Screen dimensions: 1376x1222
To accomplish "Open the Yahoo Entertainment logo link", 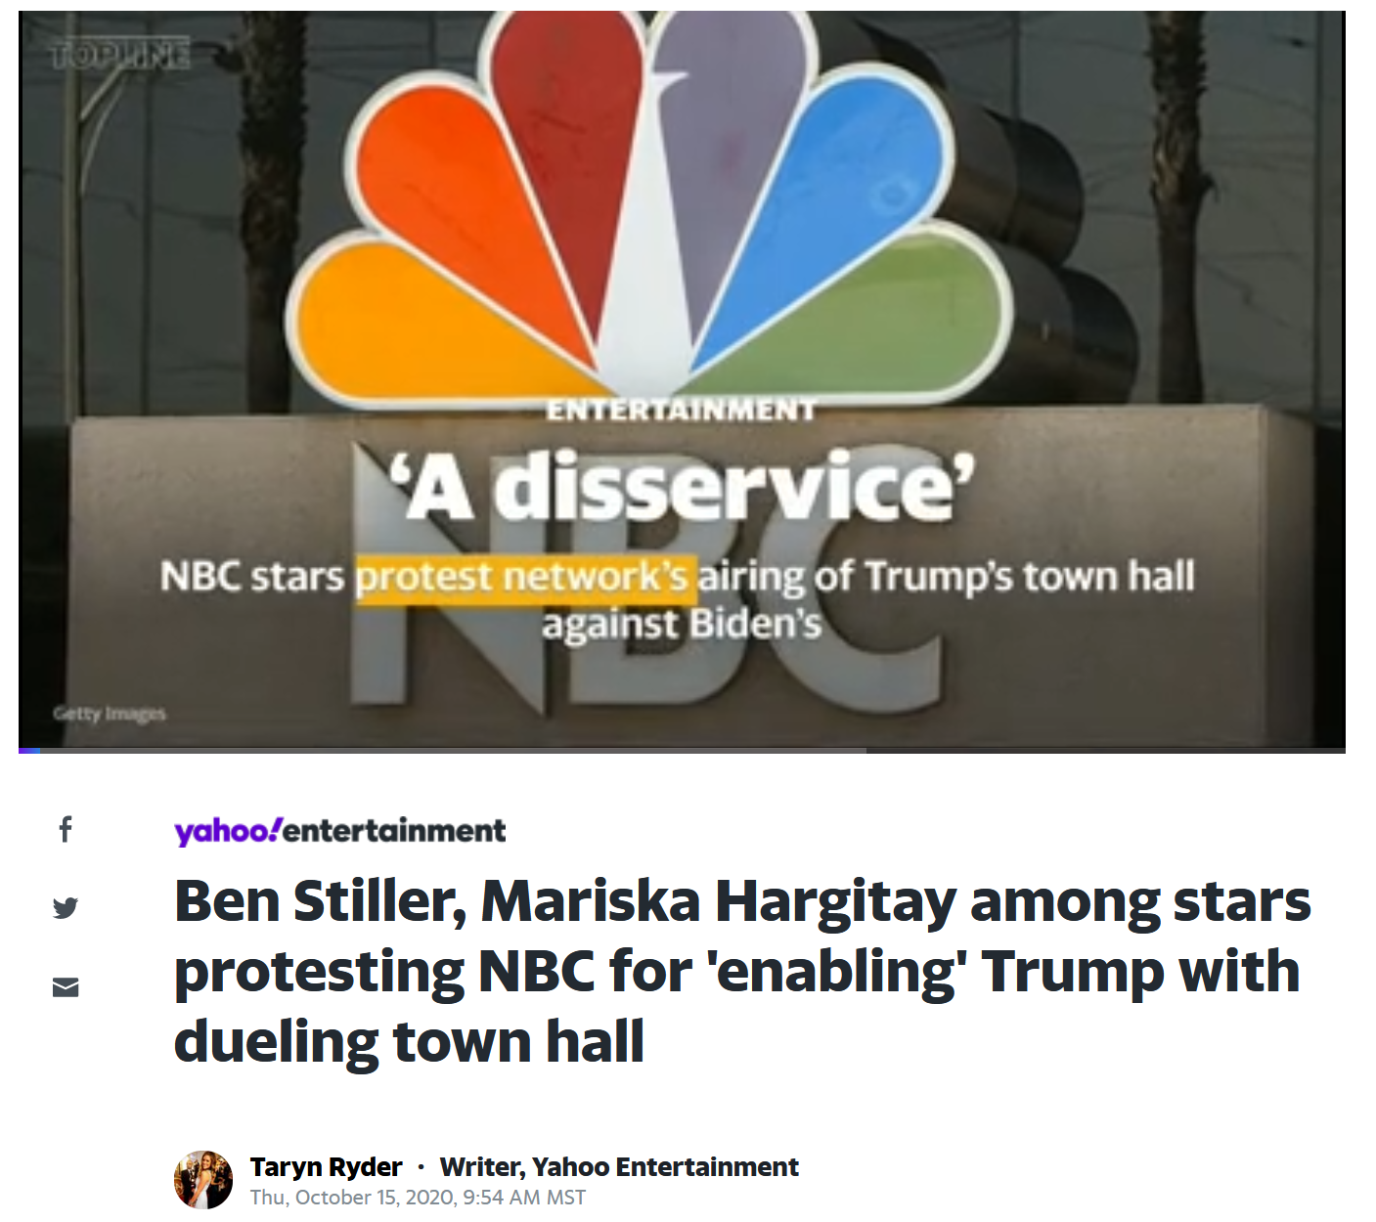I will click(x=339, y=831).
